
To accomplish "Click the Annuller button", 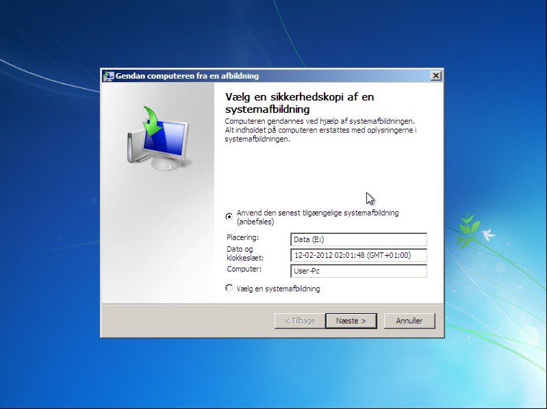I will pyautogui.click(x=409, y=321).
